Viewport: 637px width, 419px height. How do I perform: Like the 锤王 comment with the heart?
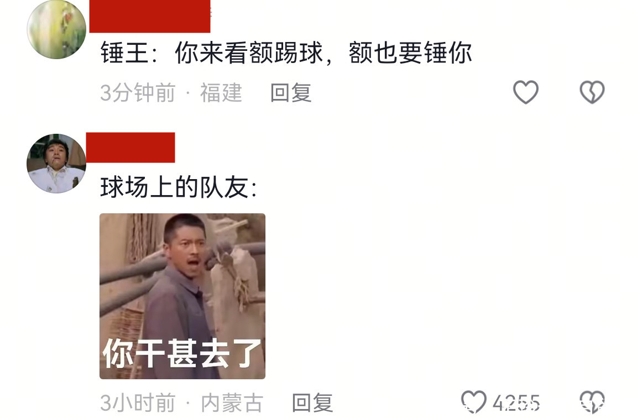[x=526, y=92]
